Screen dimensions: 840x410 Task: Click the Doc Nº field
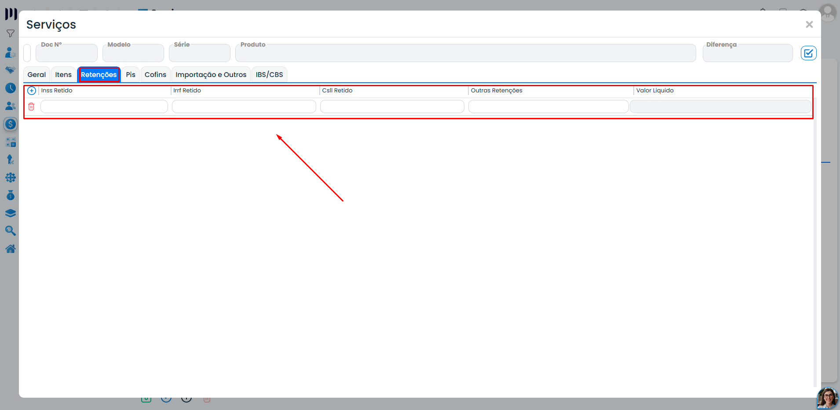(x=66, y=53)
